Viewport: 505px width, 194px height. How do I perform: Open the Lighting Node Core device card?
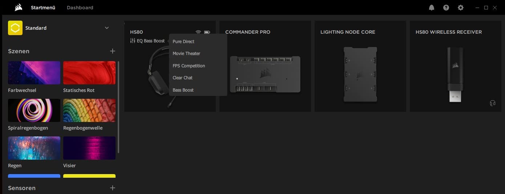click(360, 66)
